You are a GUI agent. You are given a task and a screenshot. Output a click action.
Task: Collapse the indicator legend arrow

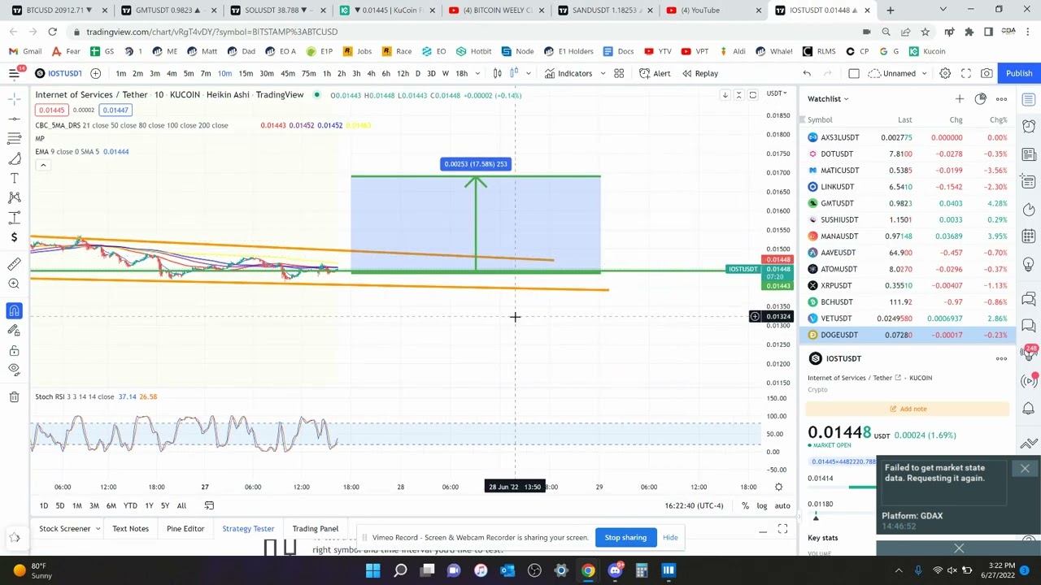tap(43, 165)
